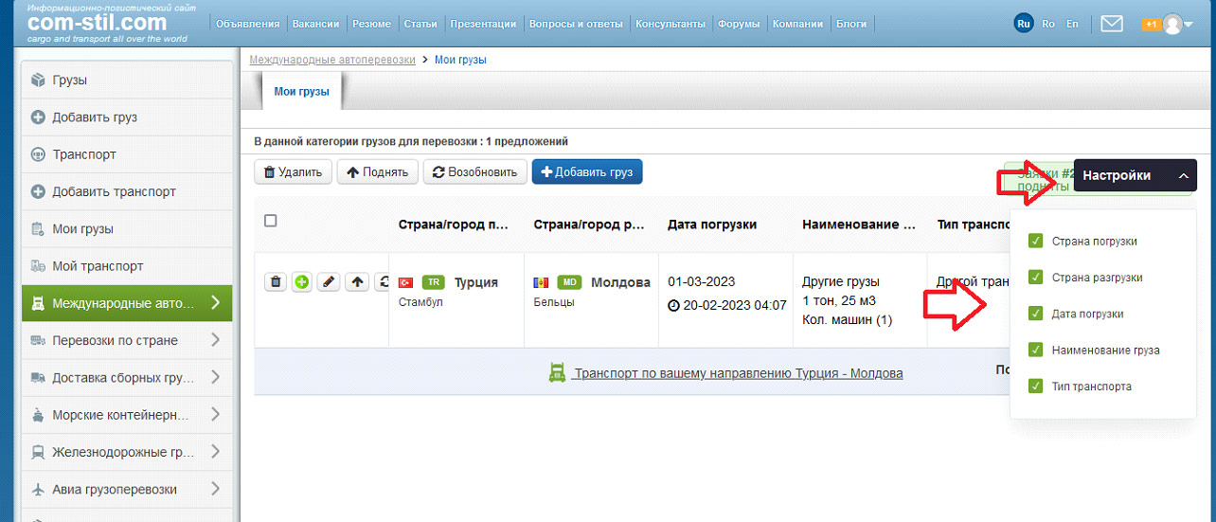The image size is (1216, 522).
Task: Tick the select-all checkbox in table header
Action: coord(271,221)
